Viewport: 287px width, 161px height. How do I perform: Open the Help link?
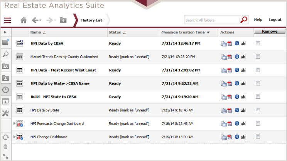click(x=258, y=20)
